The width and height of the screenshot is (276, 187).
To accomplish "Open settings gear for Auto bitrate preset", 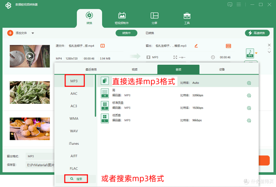I will (x=249, y=83).
